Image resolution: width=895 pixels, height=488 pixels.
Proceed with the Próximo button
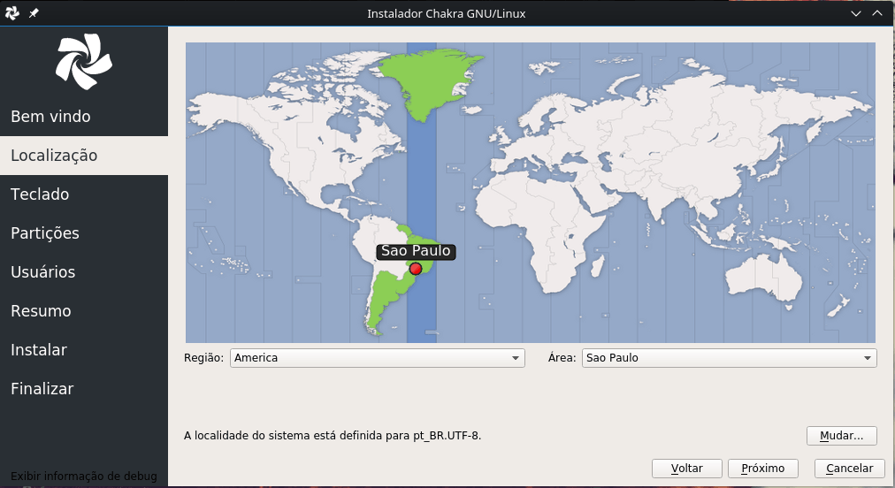[762, 469]
